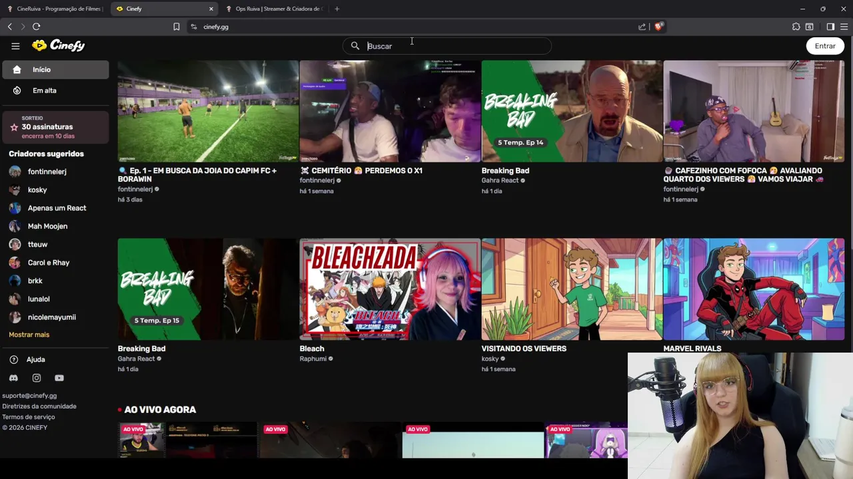Open the Cafezinho com Fofoca thumbnail
This screenshot has height=479, width=853.
[x=754, y=111]
